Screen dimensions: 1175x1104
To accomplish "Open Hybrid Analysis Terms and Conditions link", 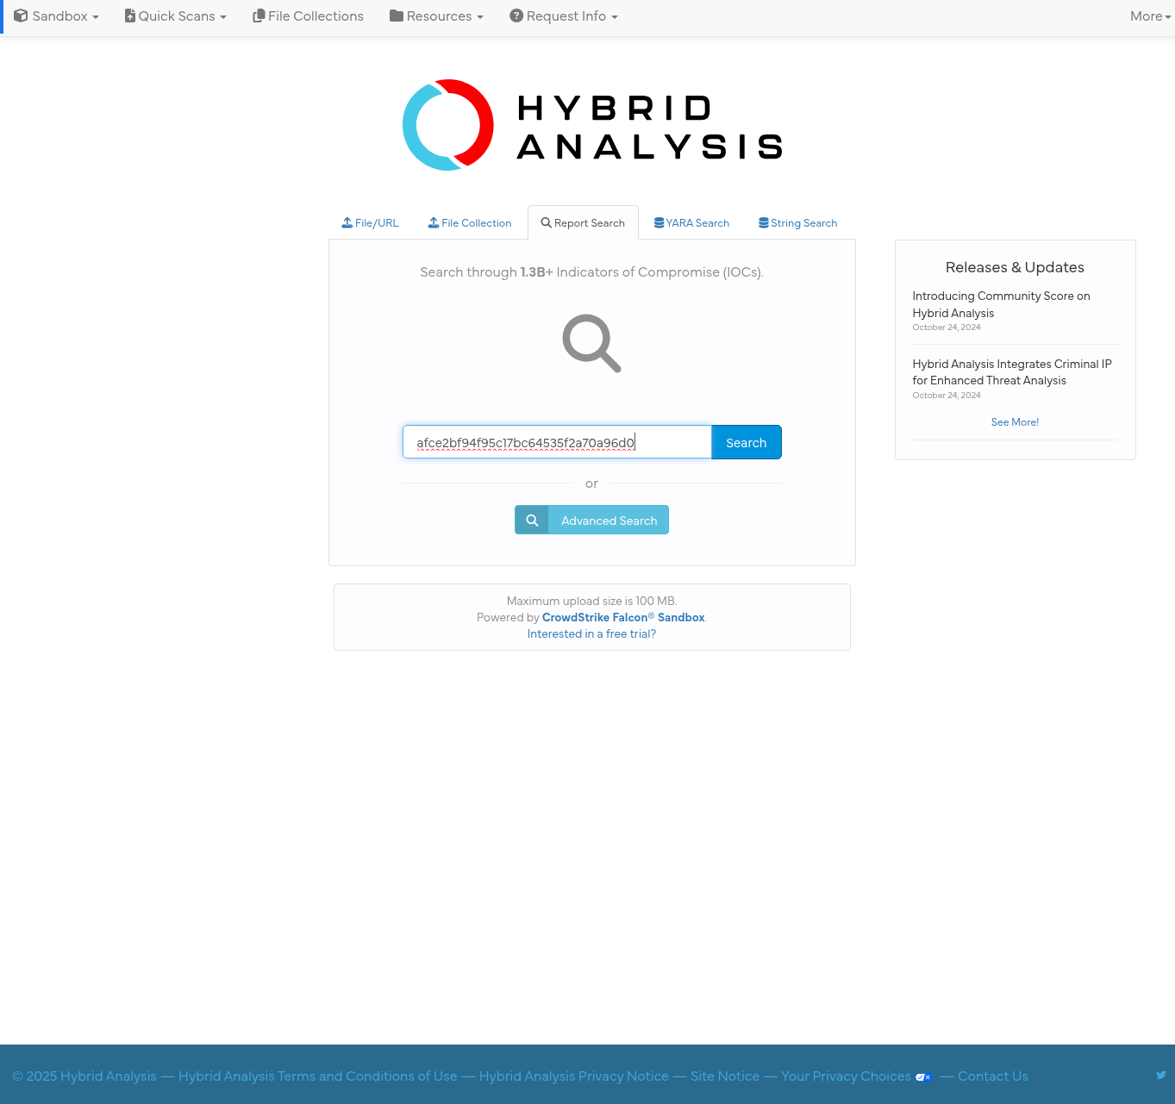I will tap(317, 1076).
